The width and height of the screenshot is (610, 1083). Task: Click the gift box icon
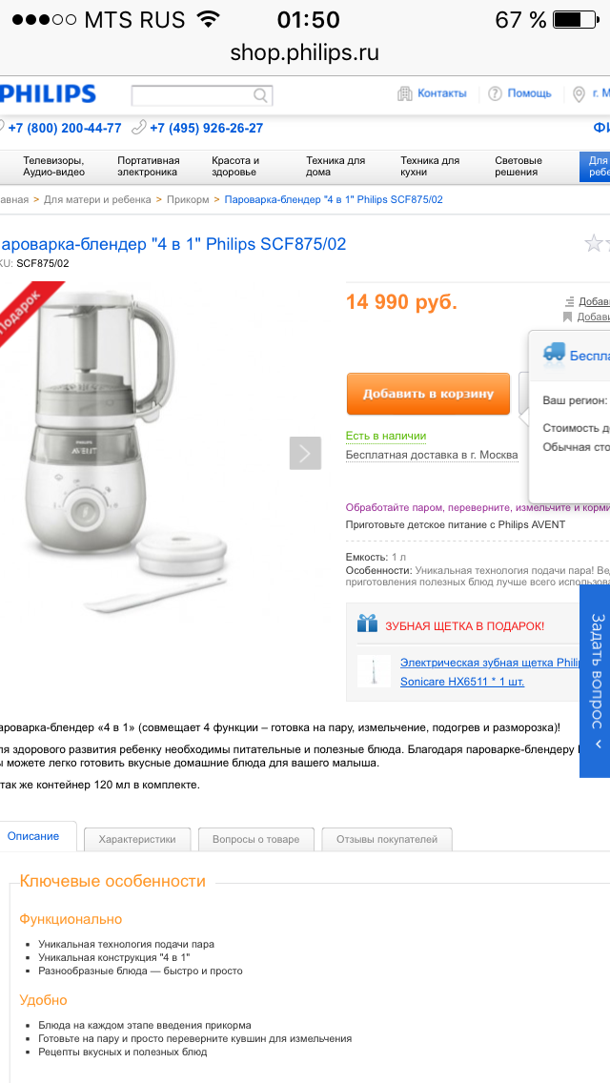point(368,623)
